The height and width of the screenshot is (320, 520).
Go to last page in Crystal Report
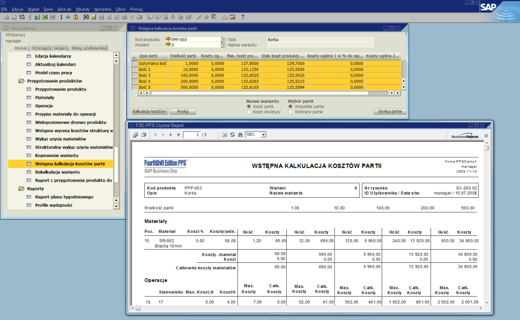179,135
